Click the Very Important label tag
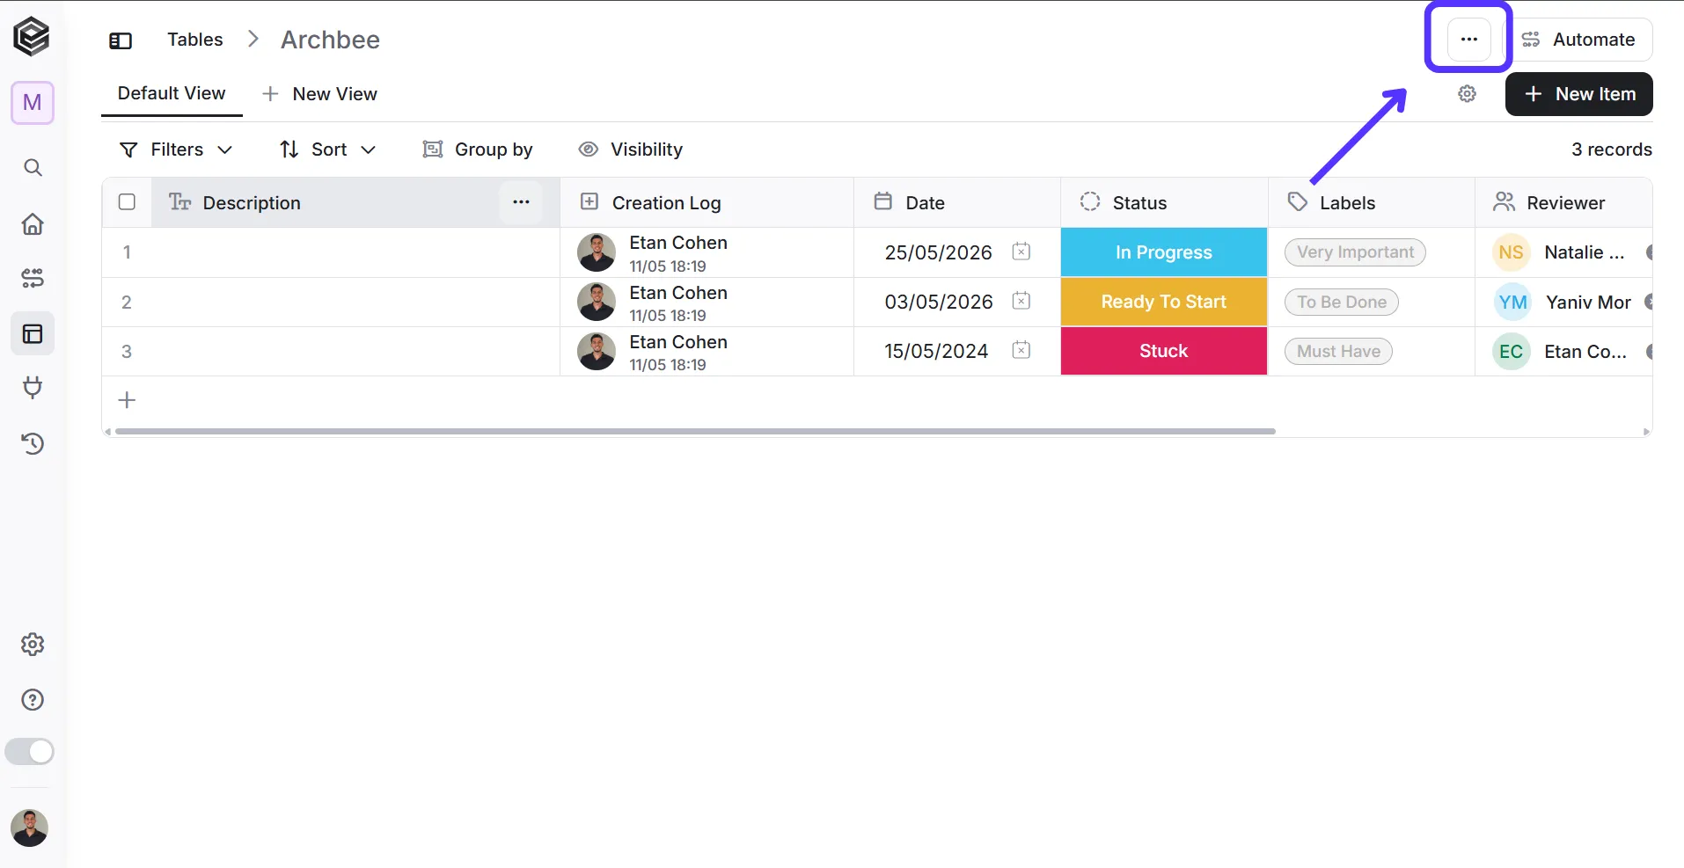Image resolution: width=1684 pixels, height=868 pixels. pos(1355,252)
